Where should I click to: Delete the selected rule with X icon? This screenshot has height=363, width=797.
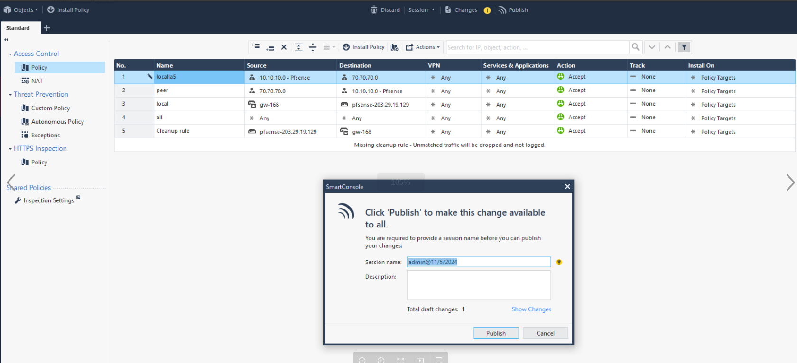point(284,47)
